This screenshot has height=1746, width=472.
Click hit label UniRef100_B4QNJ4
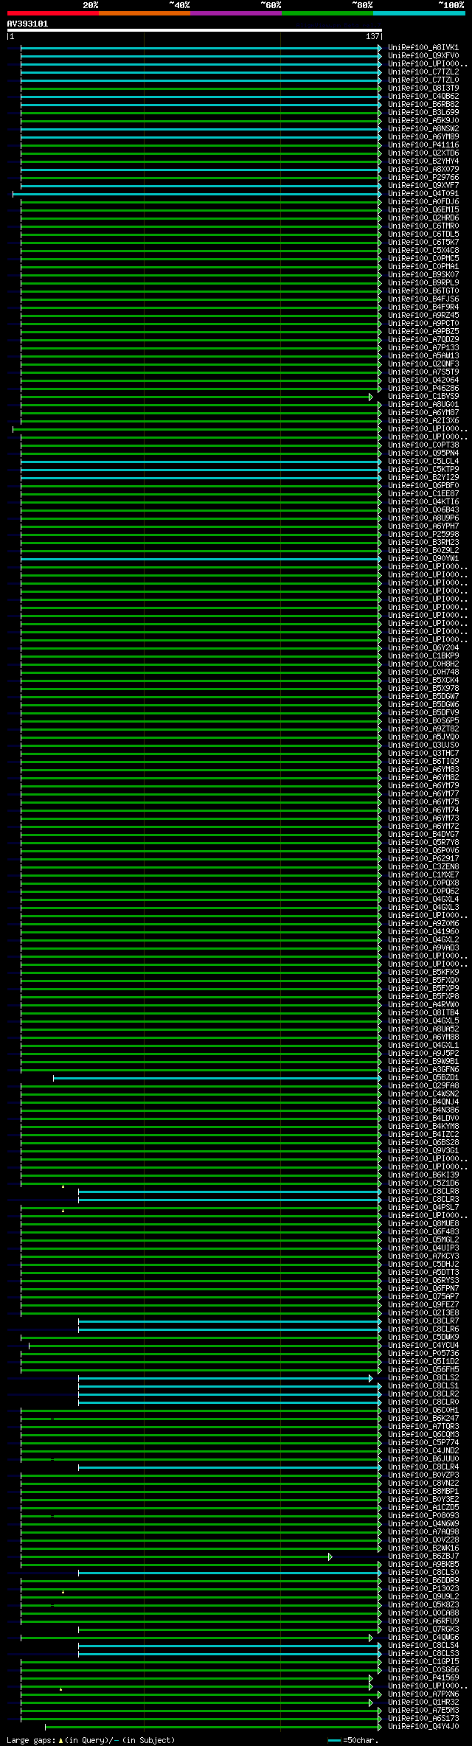[x=423, y=1102]
